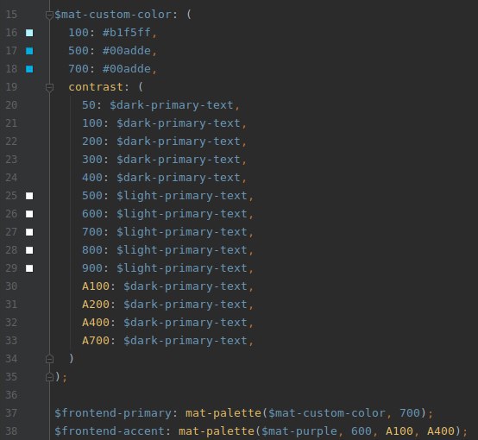Click the $mat-custom-color variable name on line 15
Screen dimensions: 478x440
click(x=113, y=15)
